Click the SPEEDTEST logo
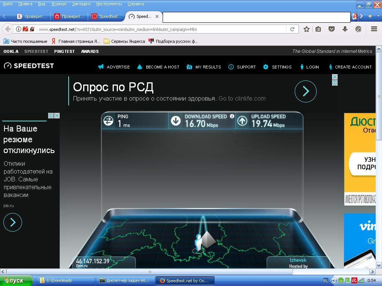The image size is (382, 286). (x=29, y=66)
